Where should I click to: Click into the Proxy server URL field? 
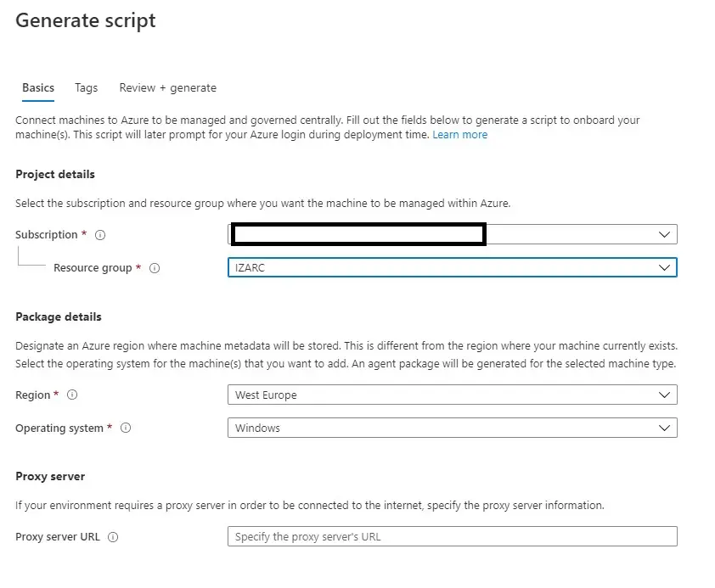coord(452,536)
